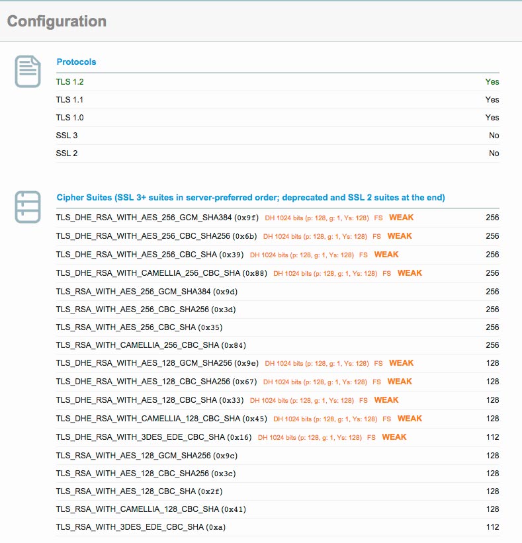Select TLS_DHE_RSA_WITH_AES_128_GCM_SHA256 (0x9e) suite
Viewport: 522px width, 543px height.
tap(277, 363)
